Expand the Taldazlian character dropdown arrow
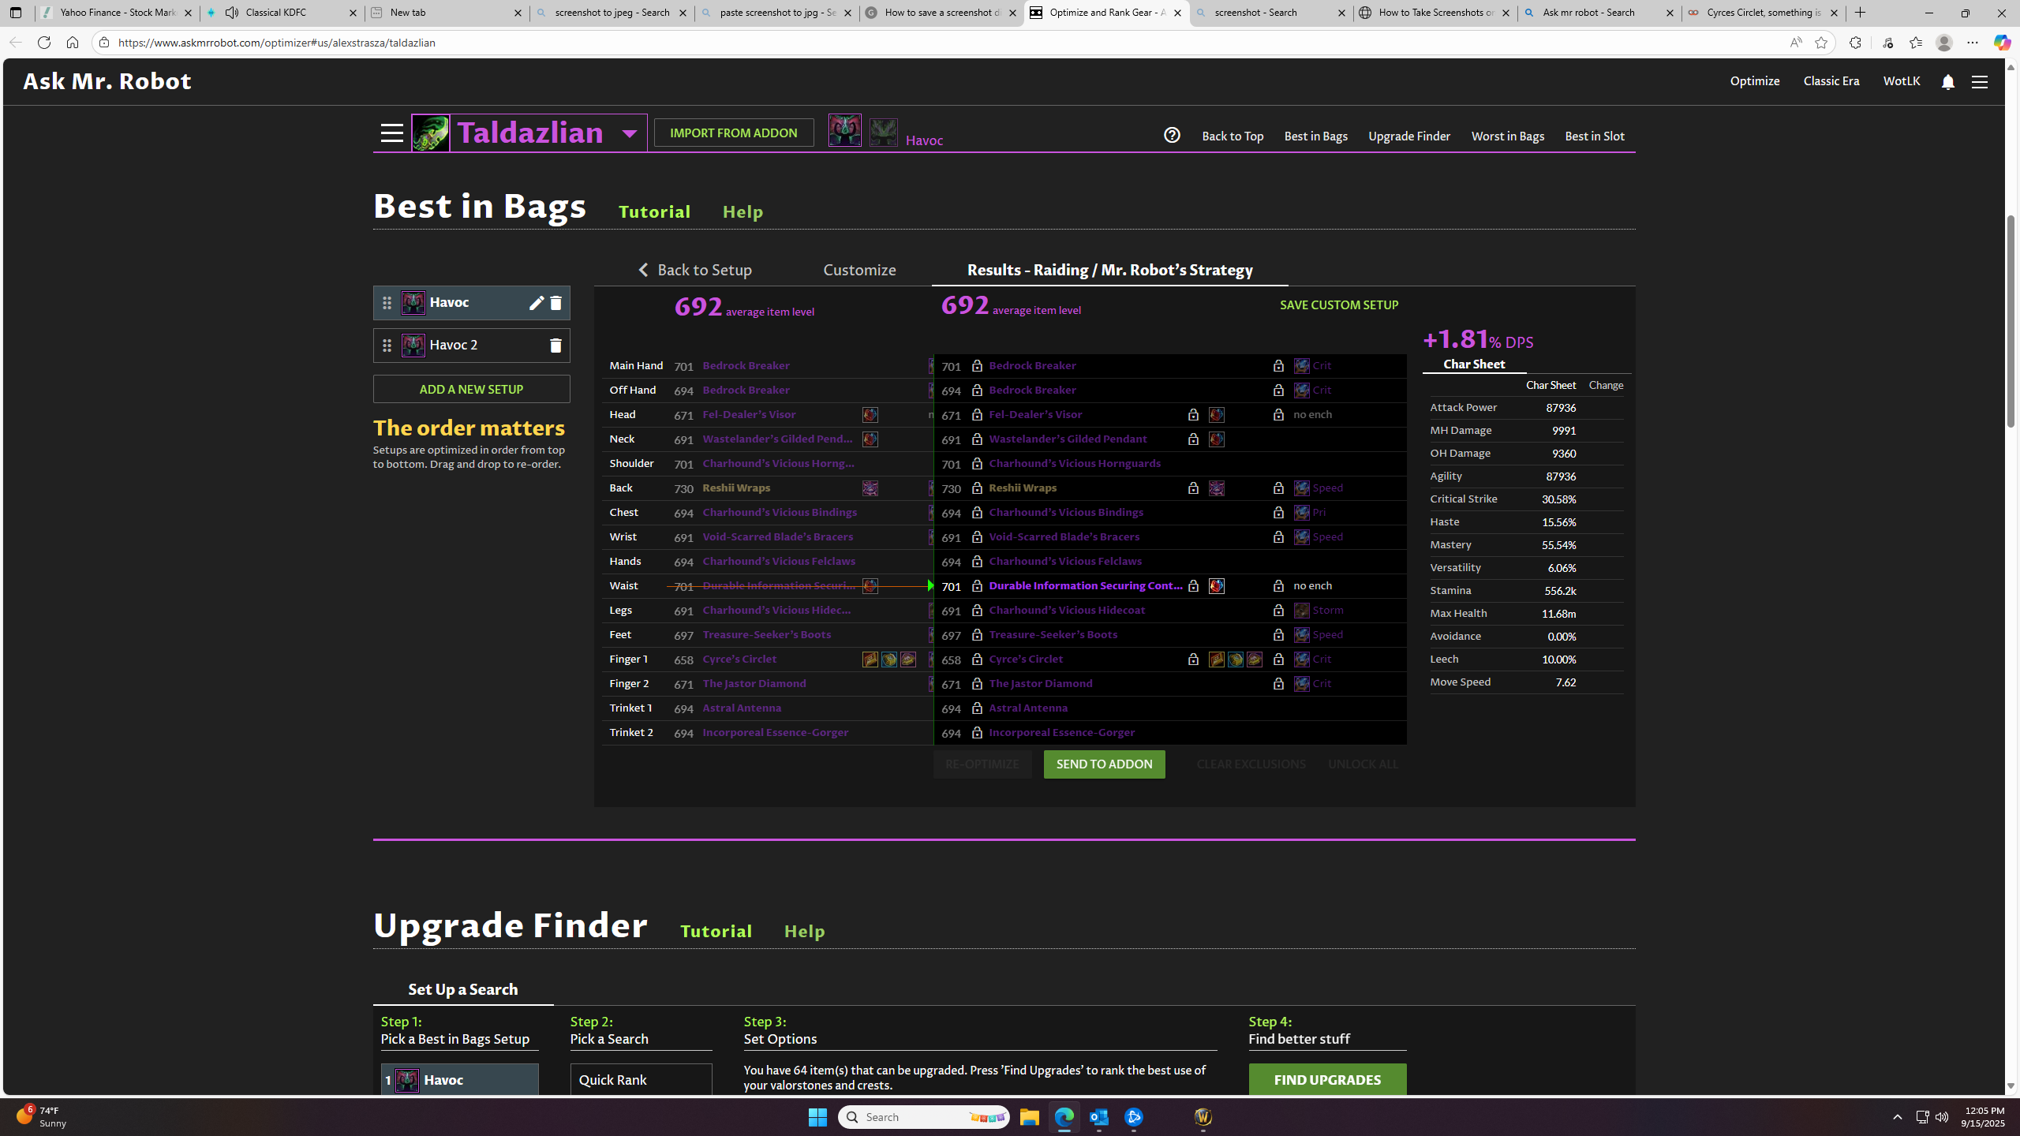Screen dimensions: 2020x1136 (629, 133)
